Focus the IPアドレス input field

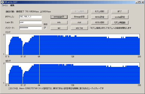(x=31, y=17)
